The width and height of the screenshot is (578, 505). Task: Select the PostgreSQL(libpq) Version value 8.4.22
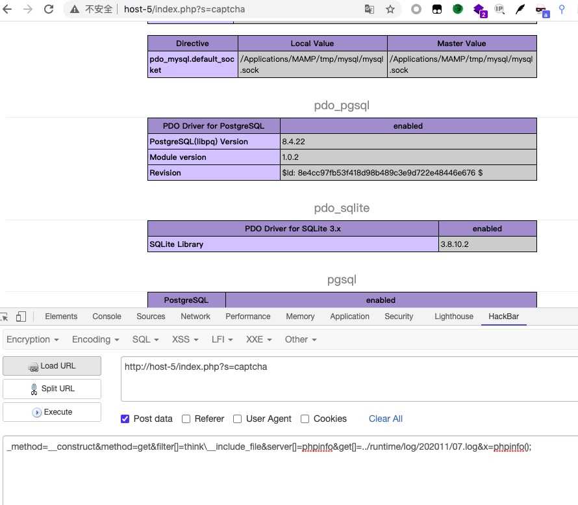(294, 142)
